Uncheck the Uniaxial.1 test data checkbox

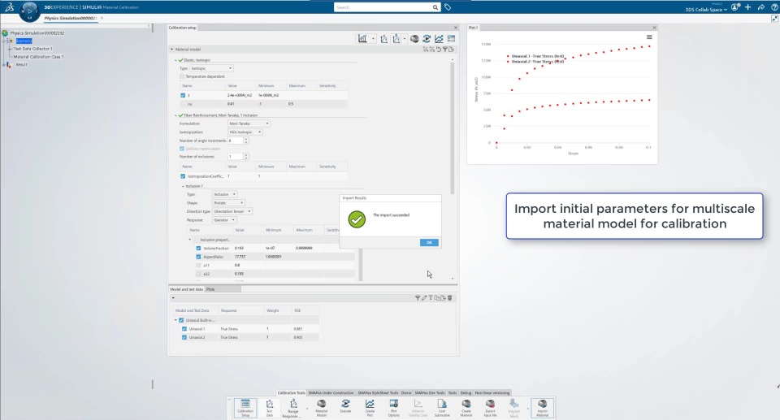[x=184, y=329]
